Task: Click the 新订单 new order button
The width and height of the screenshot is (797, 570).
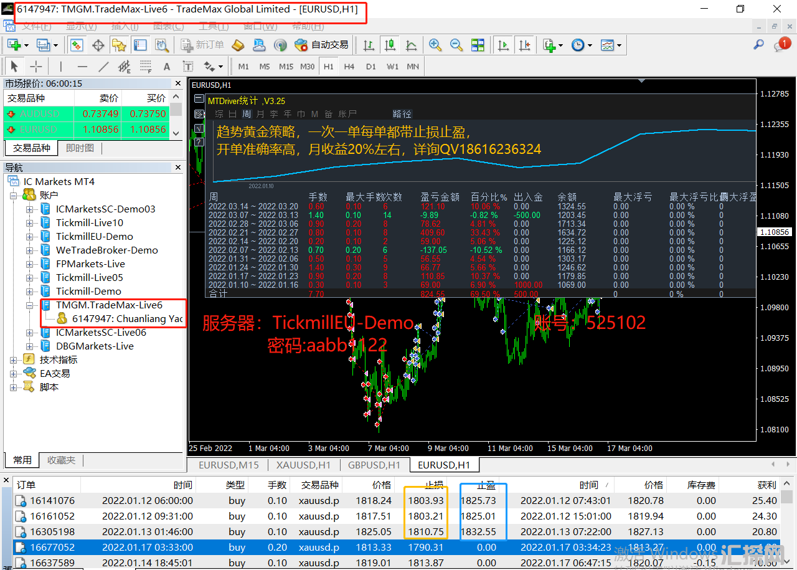Action: tap(202, 45)
